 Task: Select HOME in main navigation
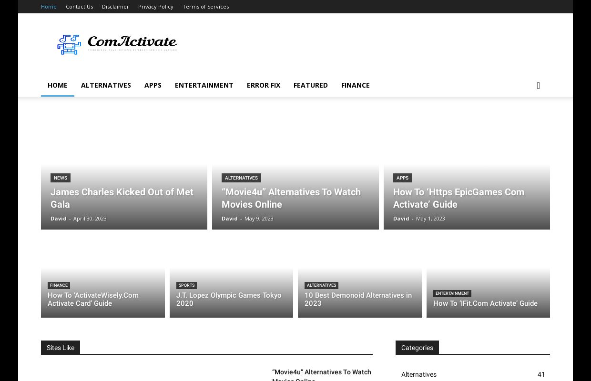(58, 85)
